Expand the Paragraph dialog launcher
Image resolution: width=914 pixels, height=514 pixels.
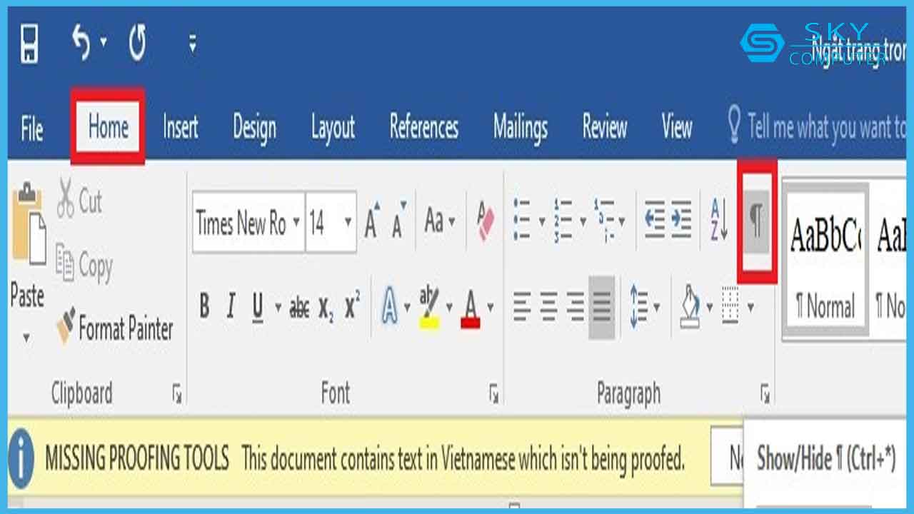[765, 393]
